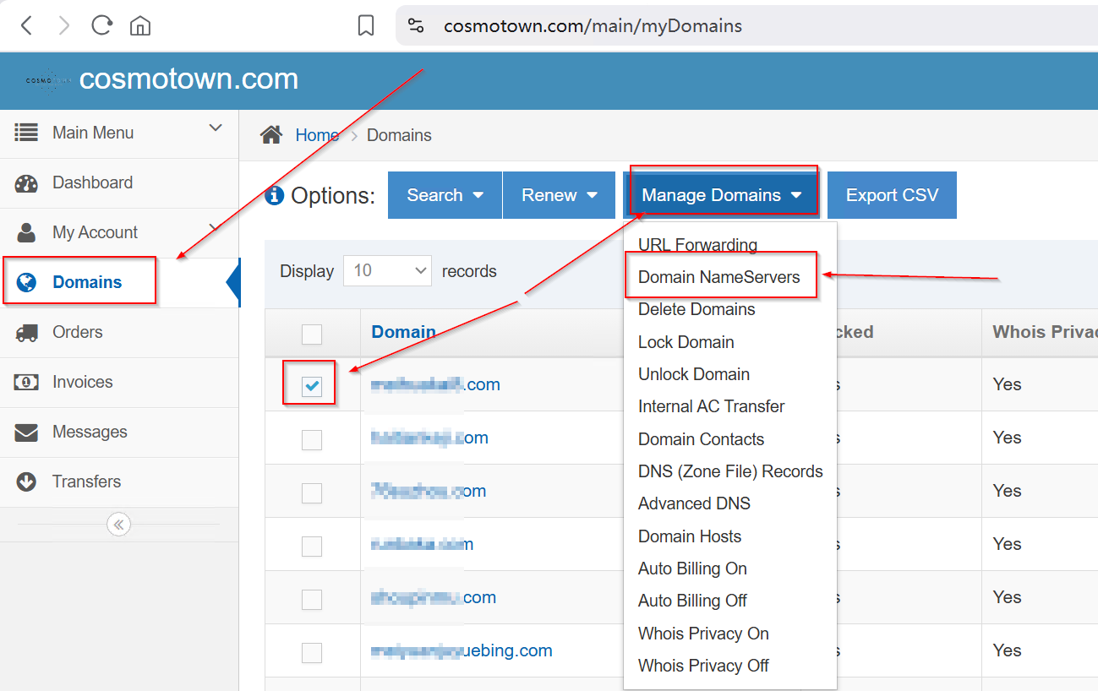This screenshot has height=691, width=1098.
Task: Select Domains globe icon in sidebar
Action: pyautogui.click(x=26, y=282)
